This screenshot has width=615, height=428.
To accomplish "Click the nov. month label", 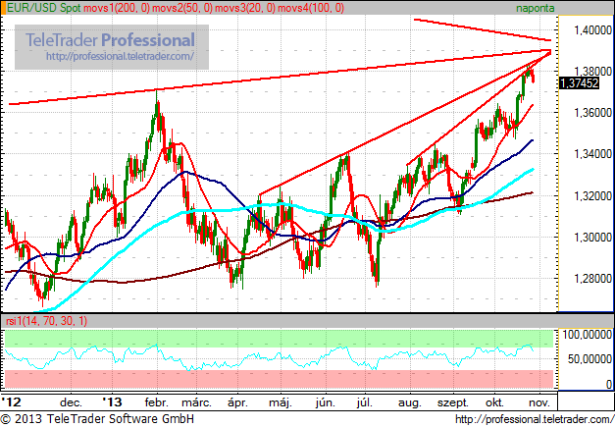I will pyautogui.click(x=539, y=402).
